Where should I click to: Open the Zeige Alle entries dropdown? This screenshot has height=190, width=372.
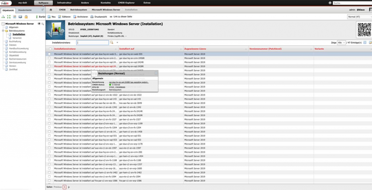pyautogui.click(x=341, y=42)
